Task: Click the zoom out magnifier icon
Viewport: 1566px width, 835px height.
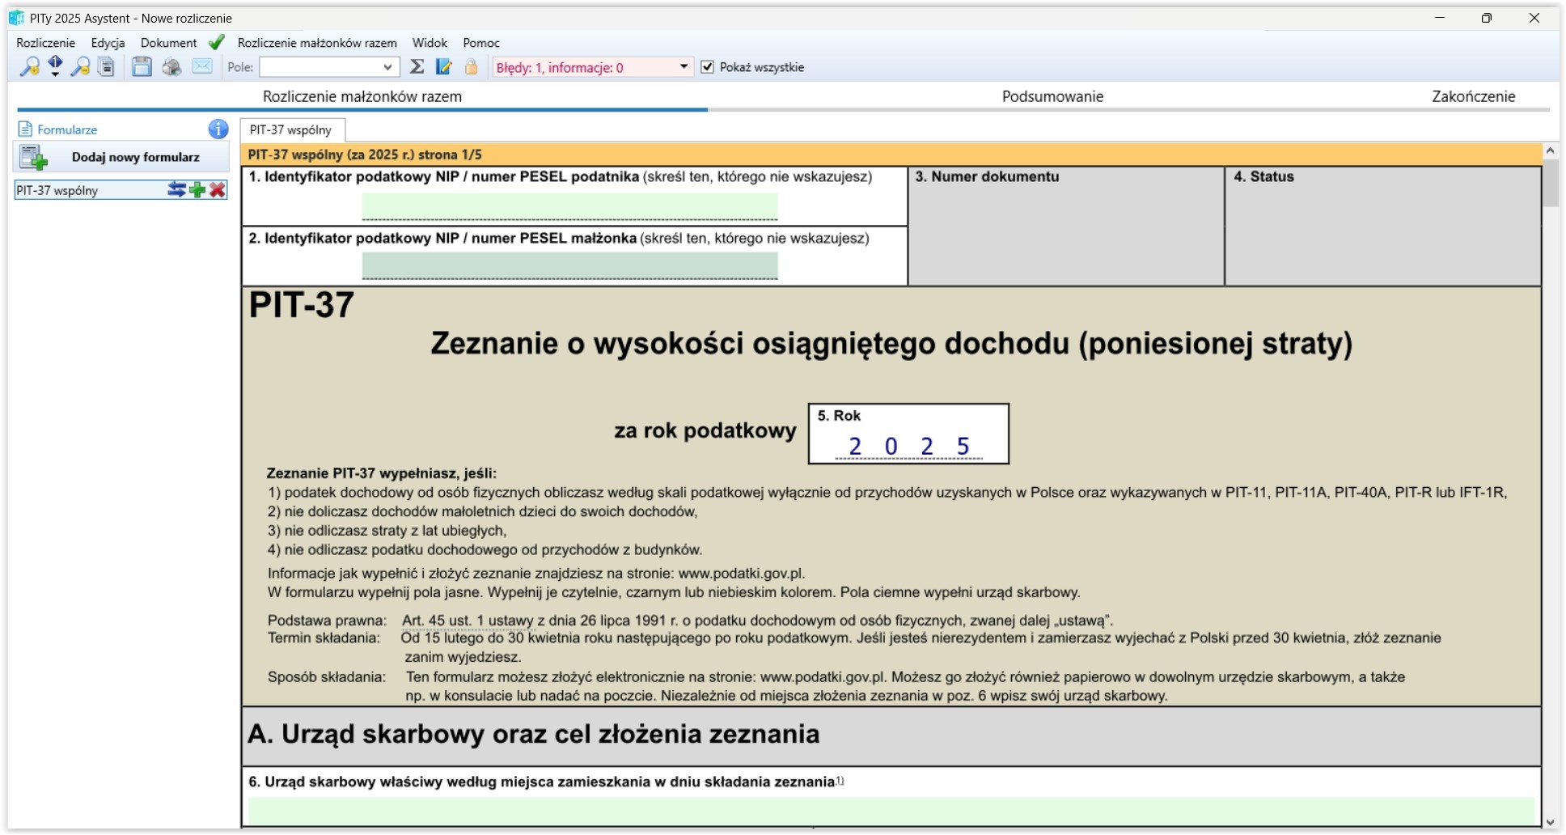Action: point(80,67)
